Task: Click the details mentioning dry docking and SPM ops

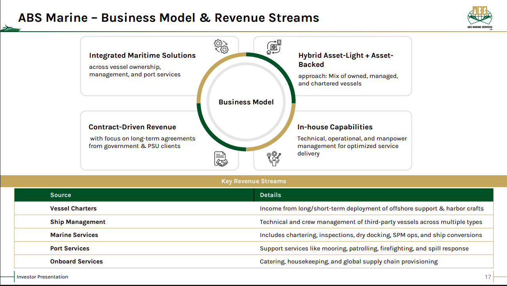Action: point(371,235)
